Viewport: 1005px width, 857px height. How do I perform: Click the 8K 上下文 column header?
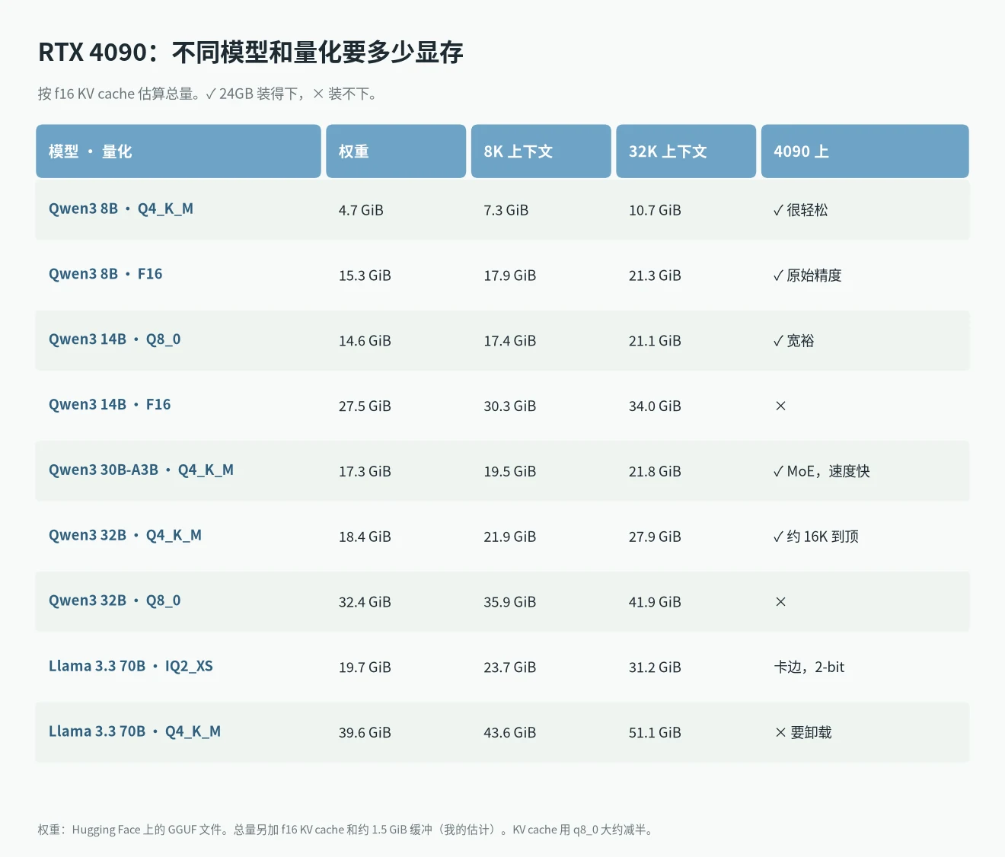(x=541, y=151)
